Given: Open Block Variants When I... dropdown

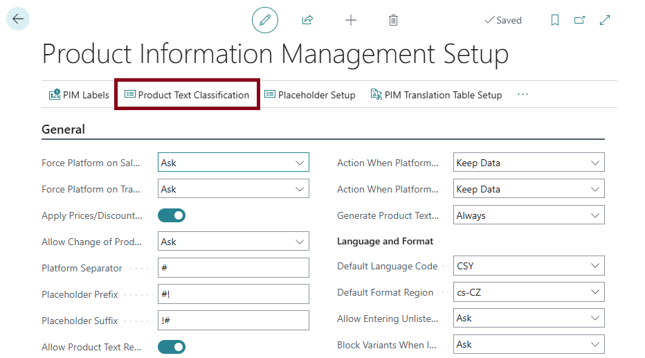Looking at the screenshot, I should 529,344.
